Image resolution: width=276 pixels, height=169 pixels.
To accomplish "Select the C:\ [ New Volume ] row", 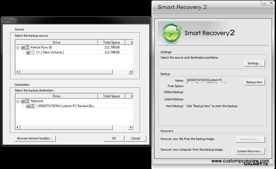I will click(x=74, y=52).
